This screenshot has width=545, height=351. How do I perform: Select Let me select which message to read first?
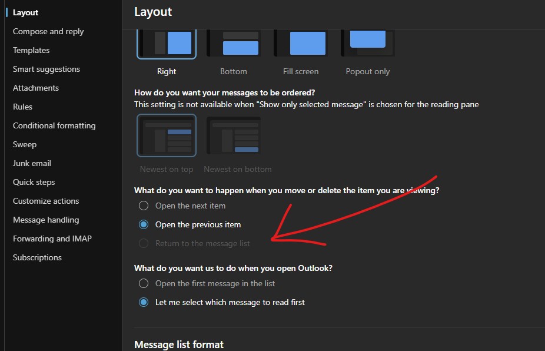144,302
